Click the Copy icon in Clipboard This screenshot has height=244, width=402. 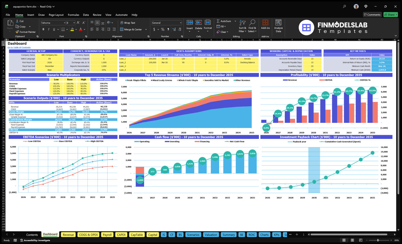pos(17,26)
